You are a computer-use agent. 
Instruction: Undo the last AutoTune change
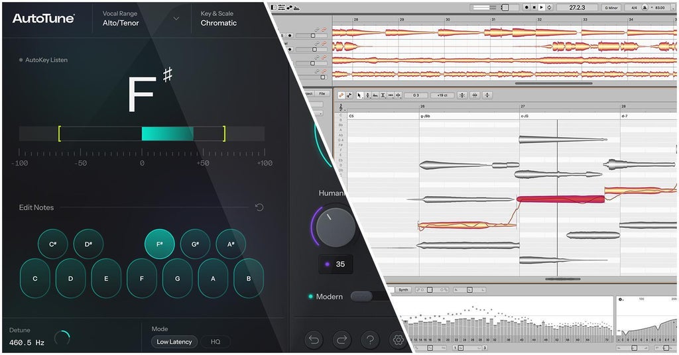[x=314, y=340]
